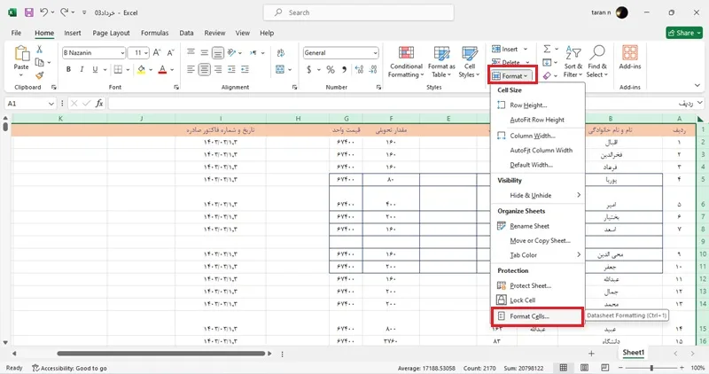709x374 pixels.
Task: Click the Conditional Formatting icon
Action: pos(406,53)
